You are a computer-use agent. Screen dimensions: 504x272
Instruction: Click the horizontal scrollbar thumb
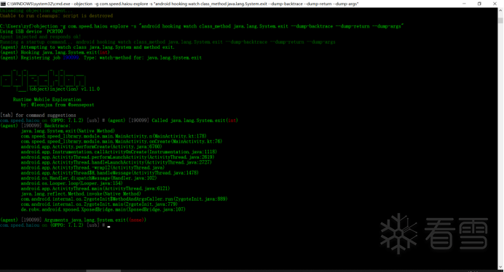[103, 271]
